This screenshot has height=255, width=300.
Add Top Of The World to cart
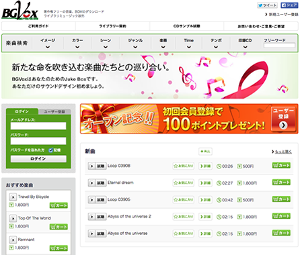[x=59, y=227]
